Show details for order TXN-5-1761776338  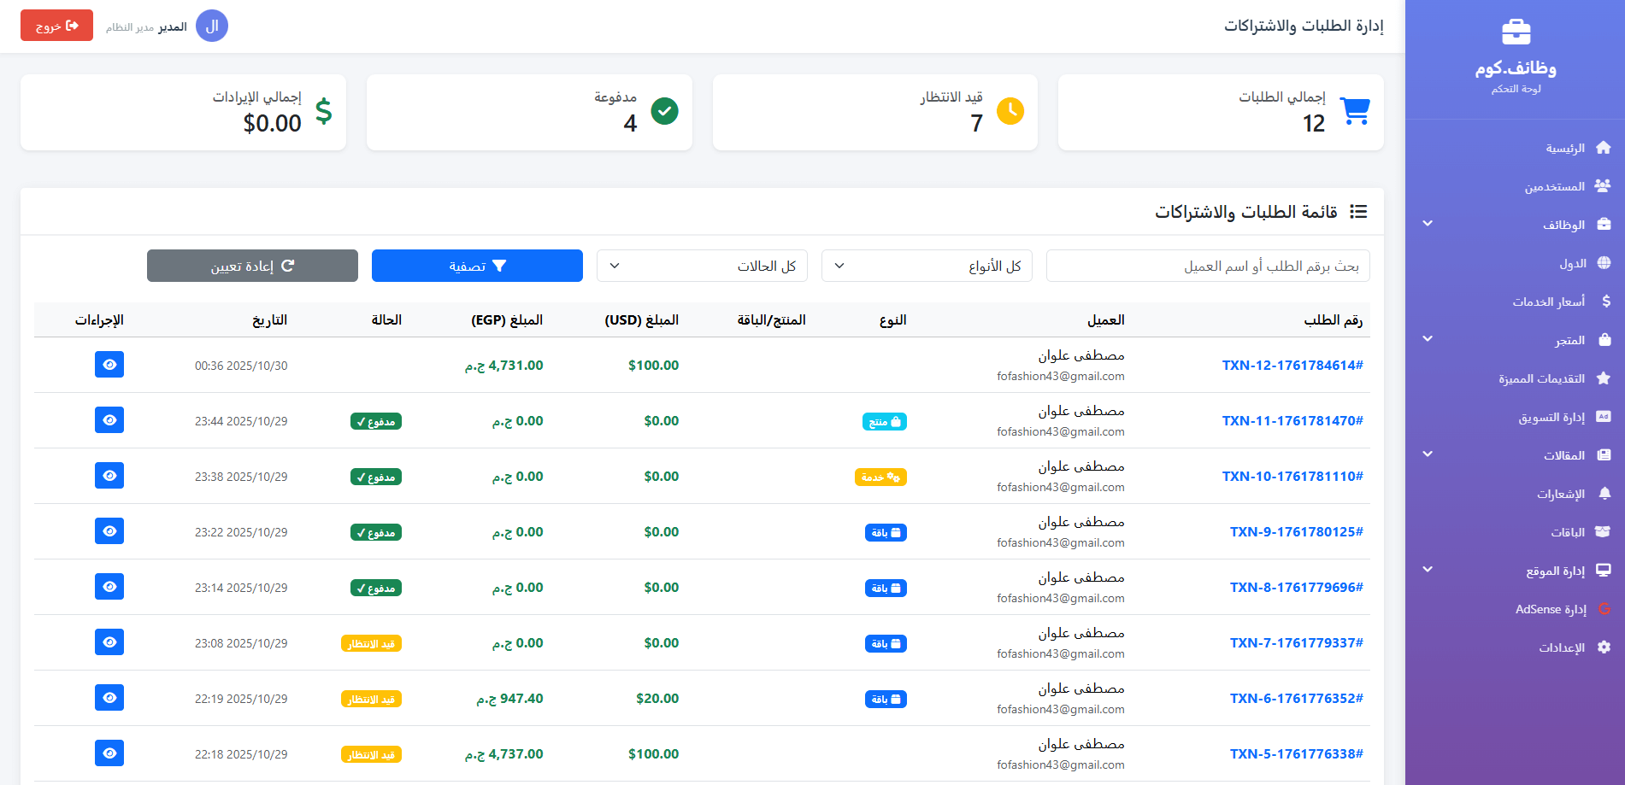[x=109, y=753]
